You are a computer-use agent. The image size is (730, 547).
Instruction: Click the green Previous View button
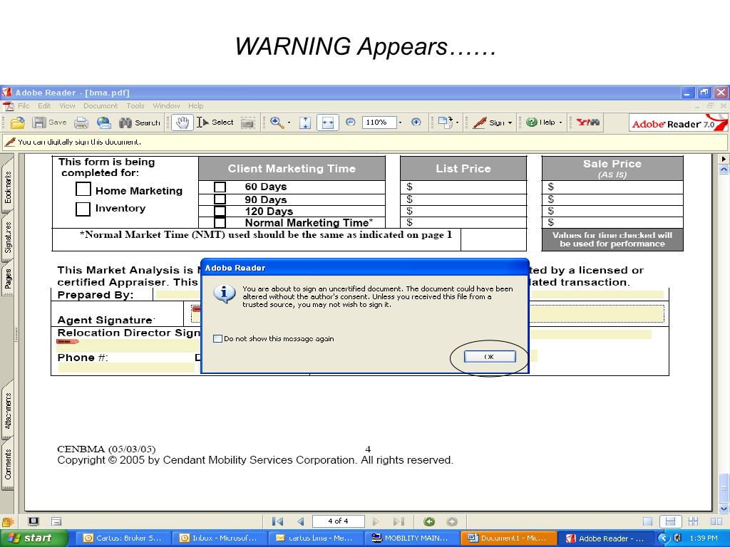(x=428, y=521)
